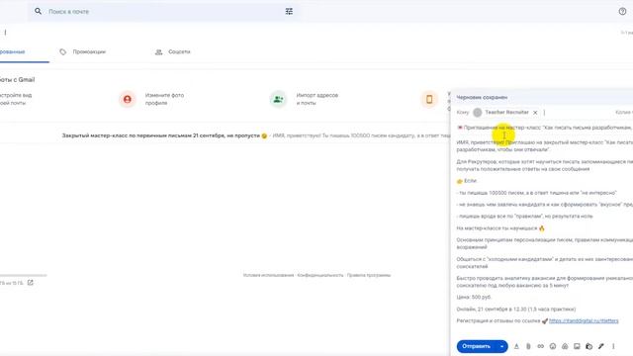Screen dimensions: 633x356
Task: Click the storage usage bar
Action: tap(24, 275)
